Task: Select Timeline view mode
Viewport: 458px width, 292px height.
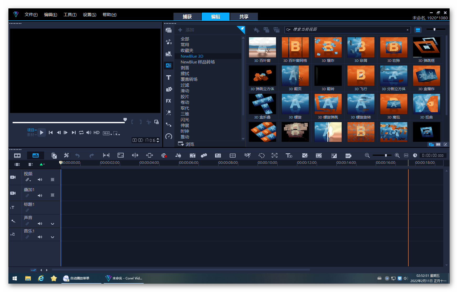Action: pos(35,155)
